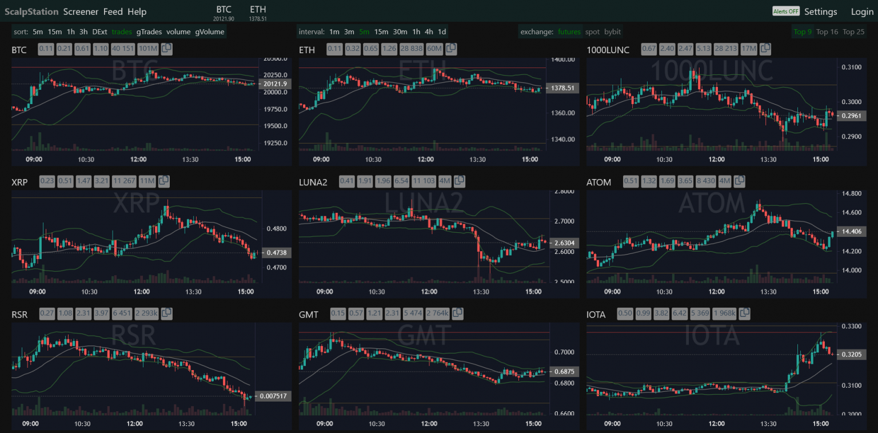The width and height of the screenshot is (878, 433).
Task: Sort the charts by volume
Action: pos(178,32)
